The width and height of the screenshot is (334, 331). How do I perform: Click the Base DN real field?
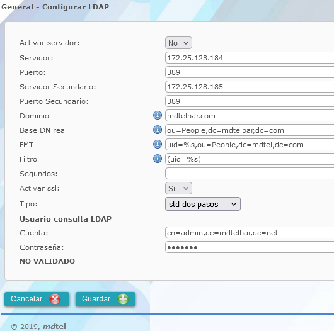pos(250,130)
